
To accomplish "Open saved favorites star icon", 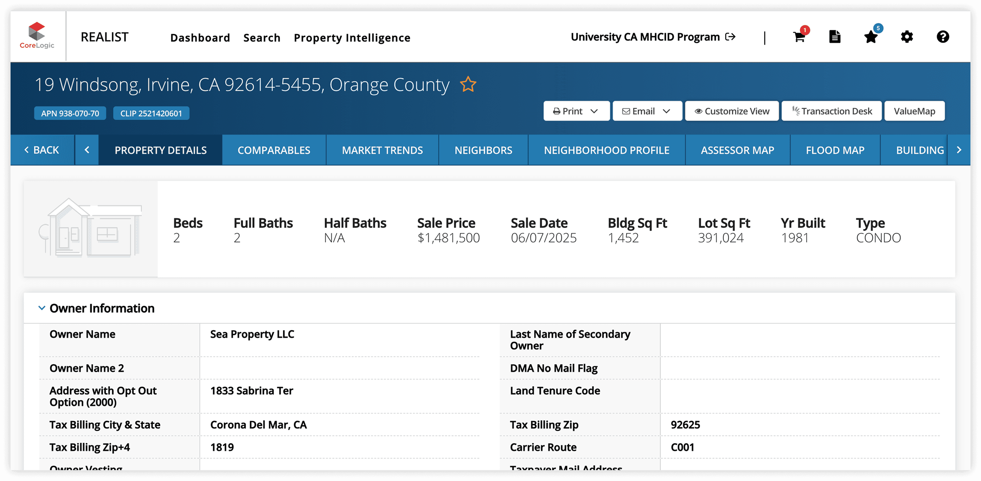I will pos(871,37).
